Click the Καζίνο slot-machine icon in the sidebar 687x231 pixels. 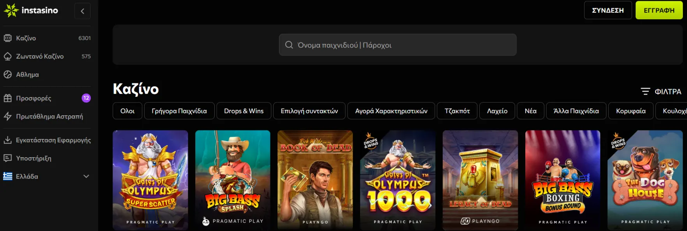tap(7, 38)
